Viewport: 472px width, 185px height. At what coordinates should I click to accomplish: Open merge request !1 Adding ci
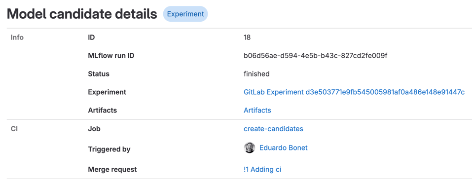[x=262, y=170]
